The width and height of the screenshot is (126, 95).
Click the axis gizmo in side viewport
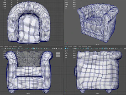[65, 91]
